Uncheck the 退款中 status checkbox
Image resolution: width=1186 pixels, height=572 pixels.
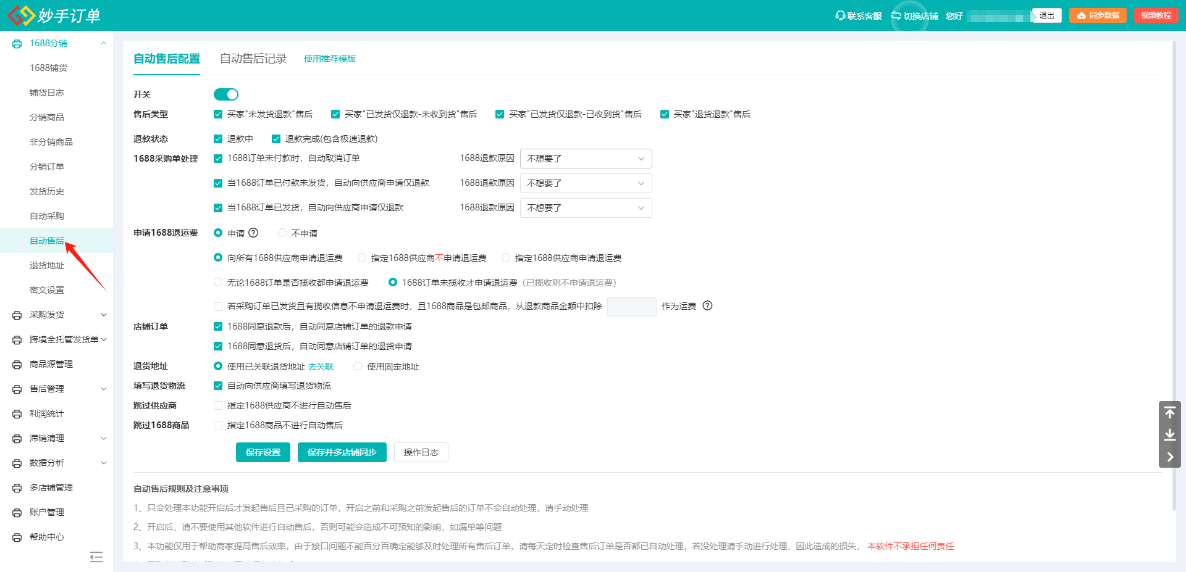click(218, 139)
